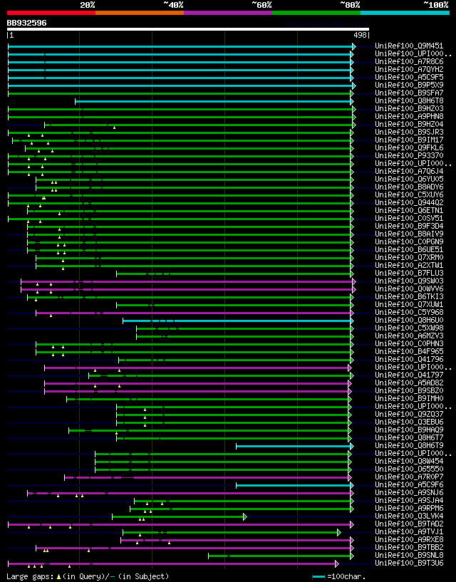Select the UniRef100_A7R0P7 label
456x582 pixels.
[x=409, y=477]
